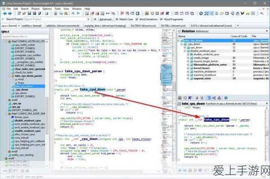
Task: Toggle the Match Case checkbox
Action: (x=117, y=19)
